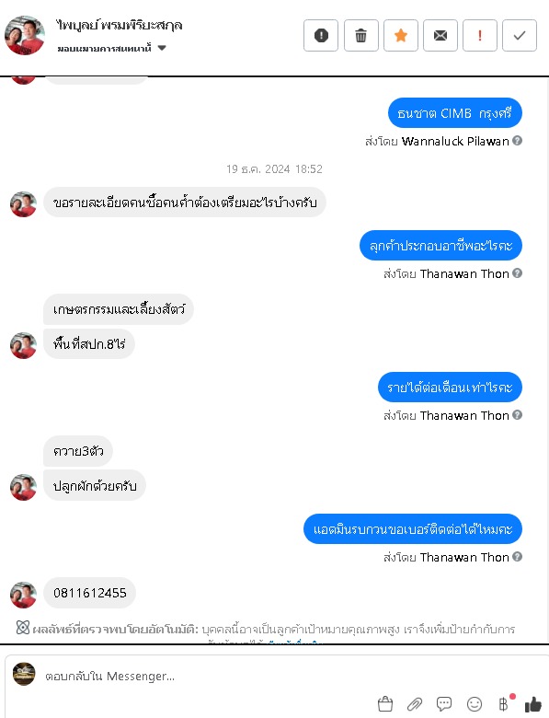Open the emoji picker smiley icon
The image size is (549, 718).
point(475,704)
